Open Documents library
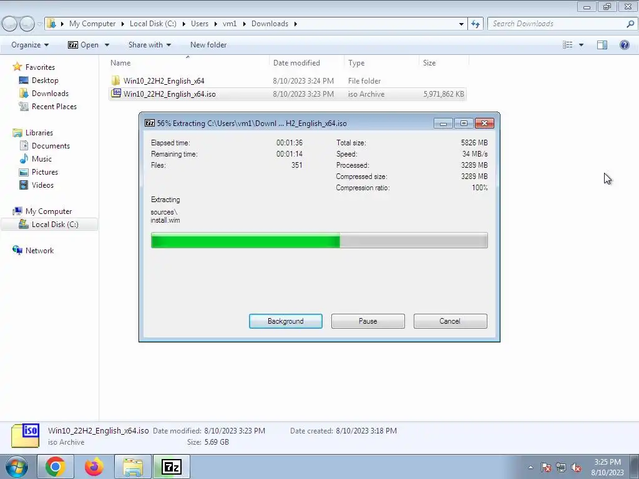Viewport: 639px width, 479px height. pos(51,145)
